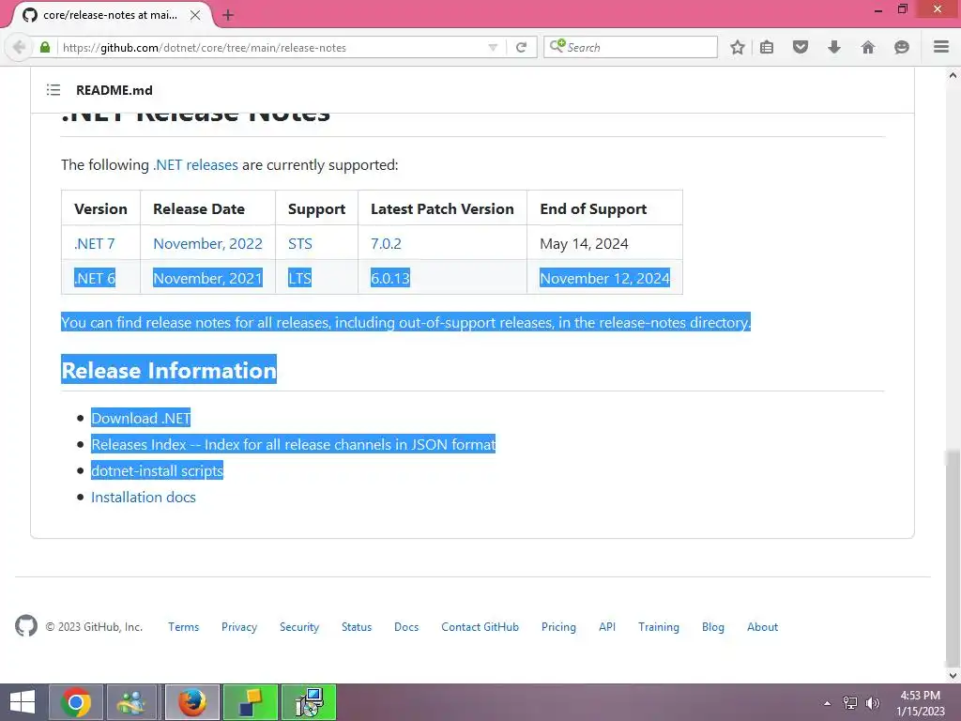
Task: Click the scrollbar up arrow
Action: click(x=953, y=75)
